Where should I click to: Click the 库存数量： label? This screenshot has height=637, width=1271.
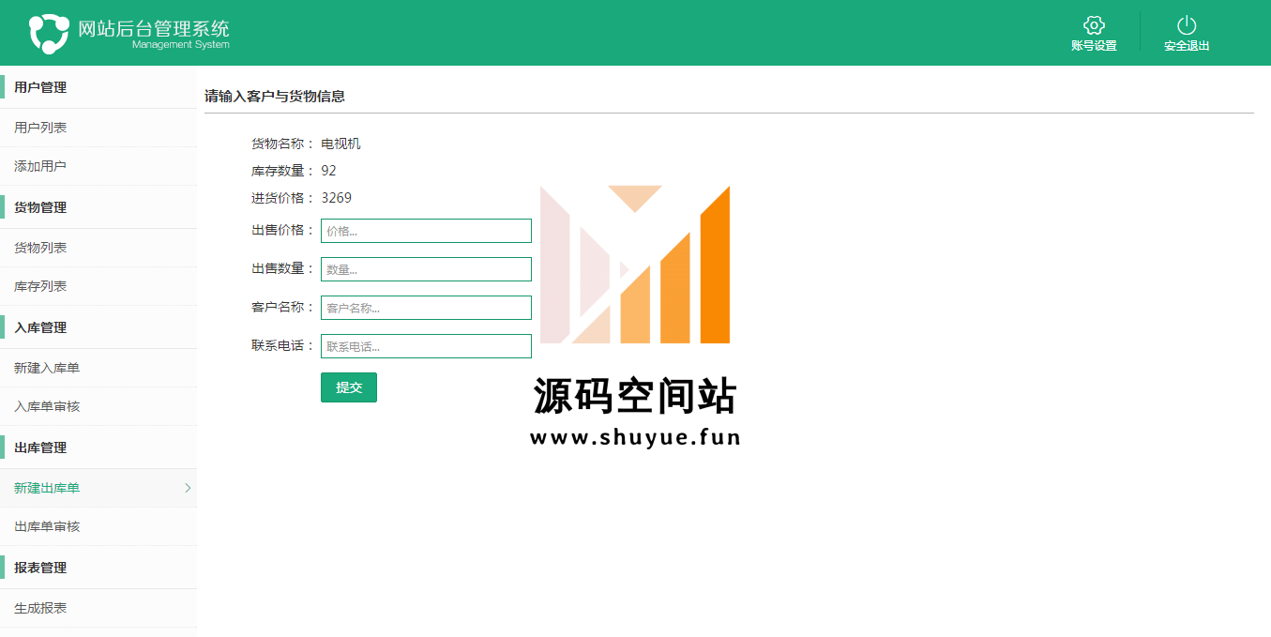[283, 171]
